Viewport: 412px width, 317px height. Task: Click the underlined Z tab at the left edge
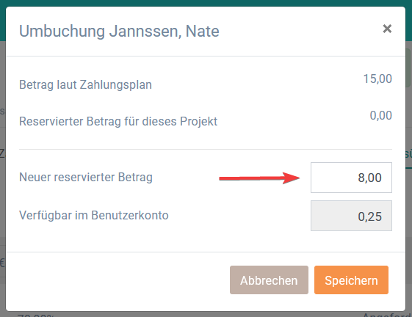pyautogui.click(x=3, y=153)
